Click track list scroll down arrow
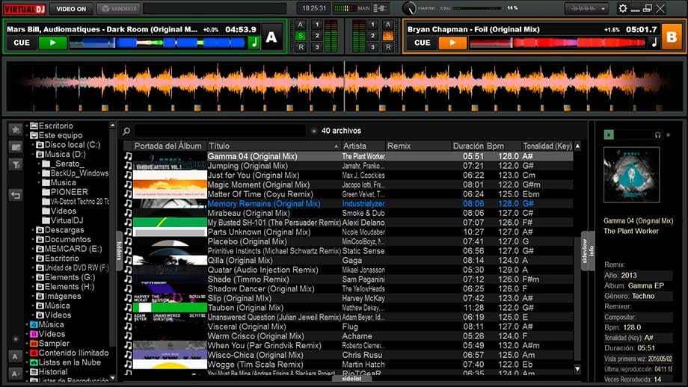Screen dimensions: 688x387 [577, 368]
